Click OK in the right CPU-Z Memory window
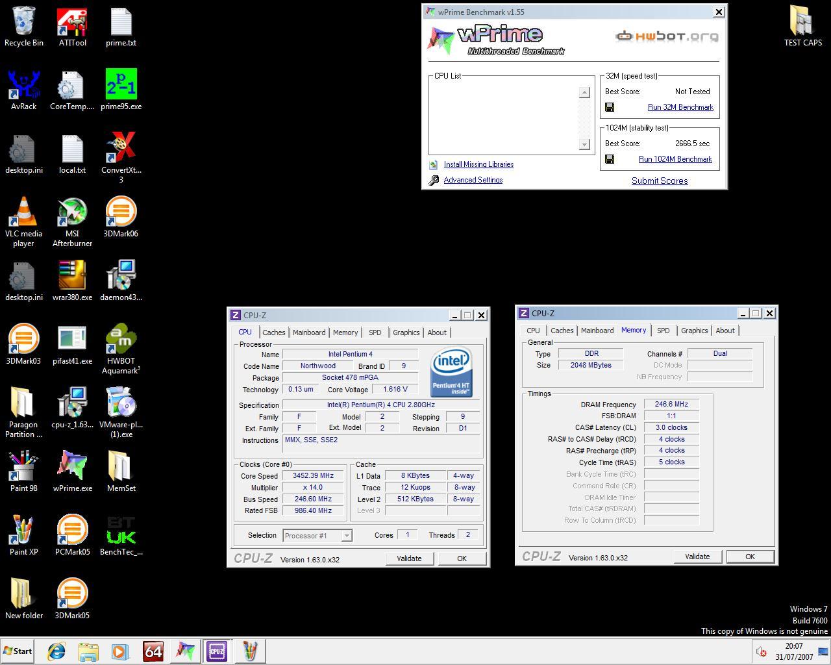Screen dimensions: 831x665 point(750,557)
